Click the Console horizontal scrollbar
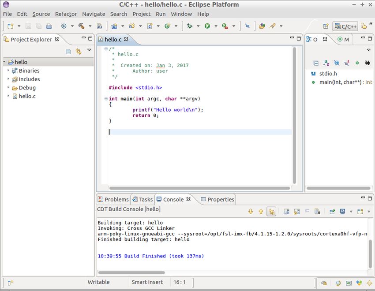This screenshot has height=291, width=375. [131, 272]
